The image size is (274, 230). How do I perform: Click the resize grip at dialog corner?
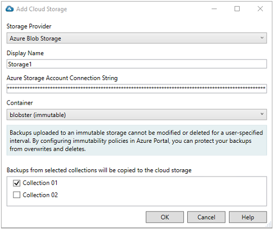tap(269, 224)
